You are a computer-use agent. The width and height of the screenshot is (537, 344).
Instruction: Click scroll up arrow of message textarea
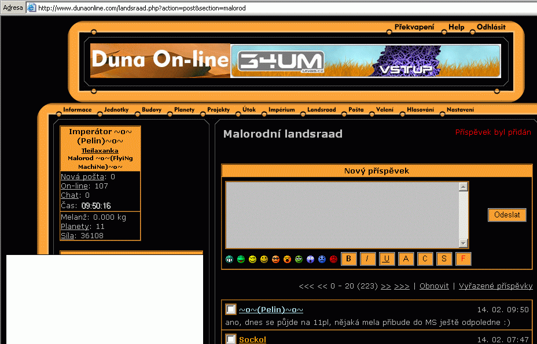click(x=464, y=187)
